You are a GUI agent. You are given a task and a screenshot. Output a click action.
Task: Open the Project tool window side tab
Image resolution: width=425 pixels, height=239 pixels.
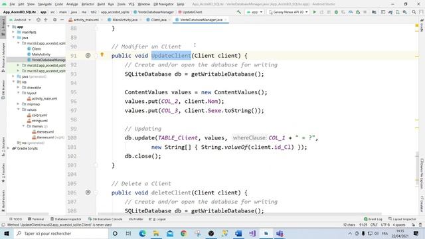(x=3, y=27)
